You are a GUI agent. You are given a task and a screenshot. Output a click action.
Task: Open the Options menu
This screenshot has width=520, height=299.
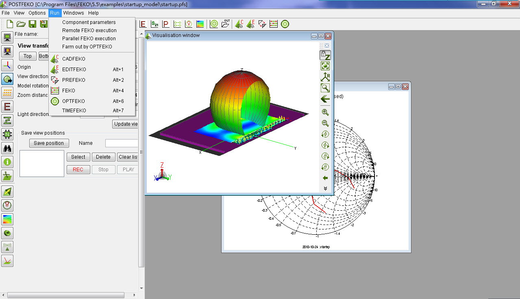[x=37, y=13]
